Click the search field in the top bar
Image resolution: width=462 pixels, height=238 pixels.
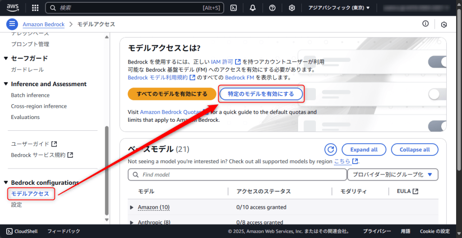pyautogui.click(x=134, y=8)
